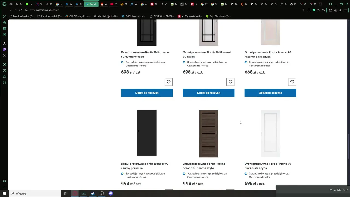Switch to the TikTok tab

[49, 4]
